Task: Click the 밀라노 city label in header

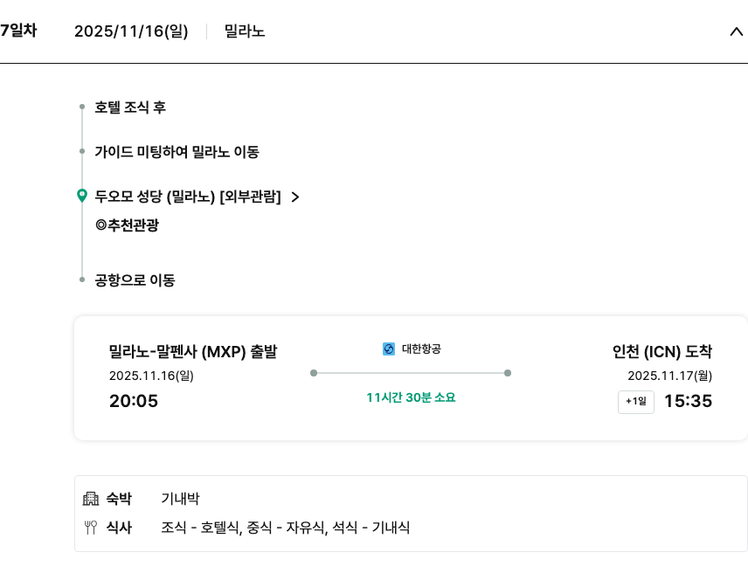Action: click(245, 31)
